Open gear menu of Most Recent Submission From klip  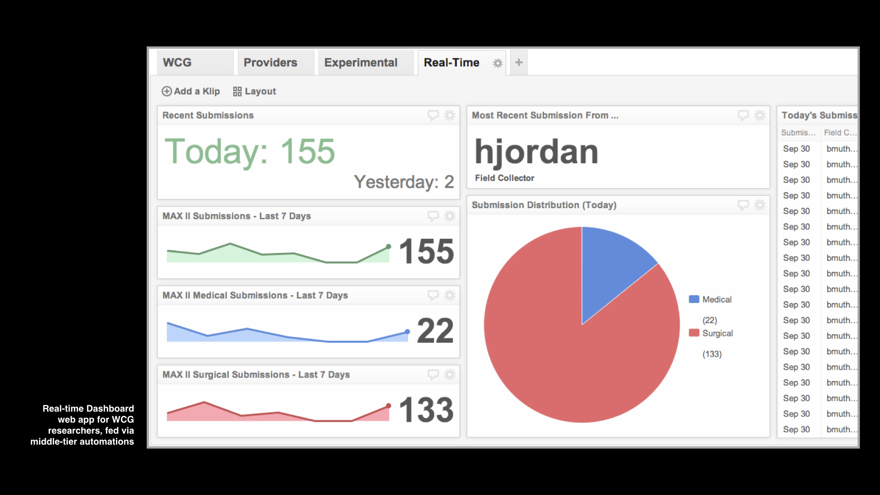click(x=760, y=115)
